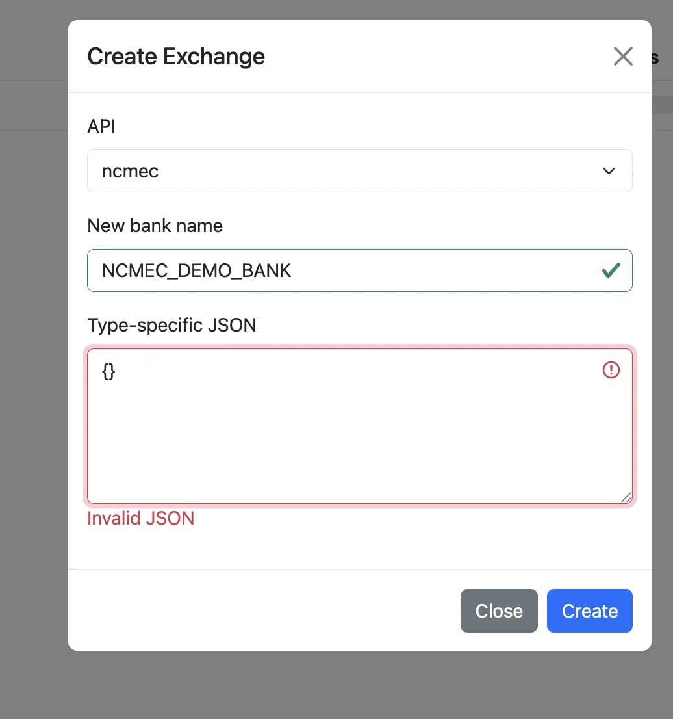Click the red error icon in JSON field
The height and width of the screenshot is (719, 673).
click(x=611, y=370)
